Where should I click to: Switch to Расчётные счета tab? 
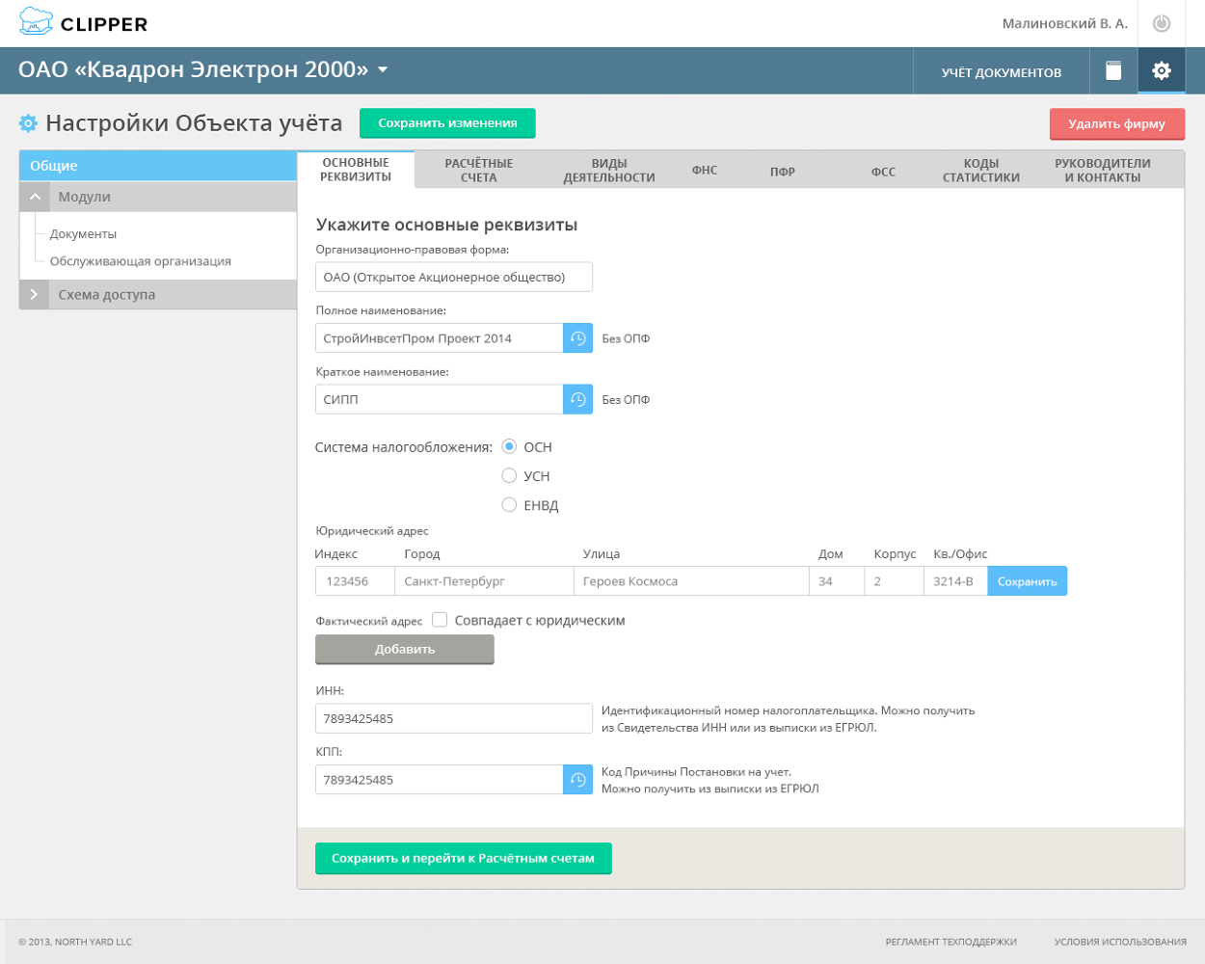478,171
